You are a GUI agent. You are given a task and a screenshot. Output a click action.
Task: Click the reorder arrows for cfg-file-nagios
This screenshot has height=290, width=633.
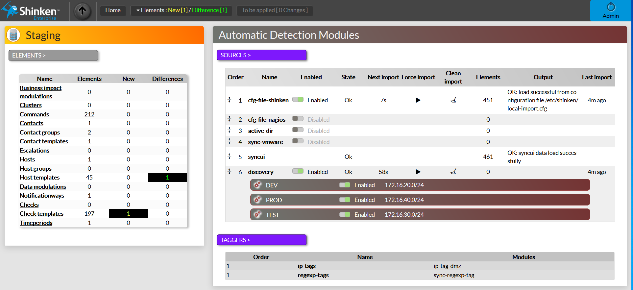(230, 119)
